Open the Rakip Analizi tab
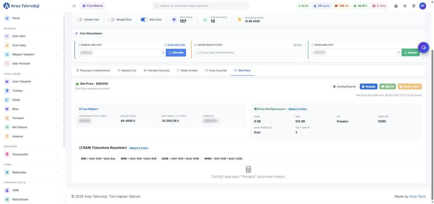The height and width of the screenshot is (204, 434). pyautogui.click(x=187, y=71)
